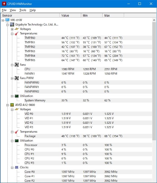Click the MK-01W computer icon
The height and width of the screenshot is (183, 157).
(7, 20)
